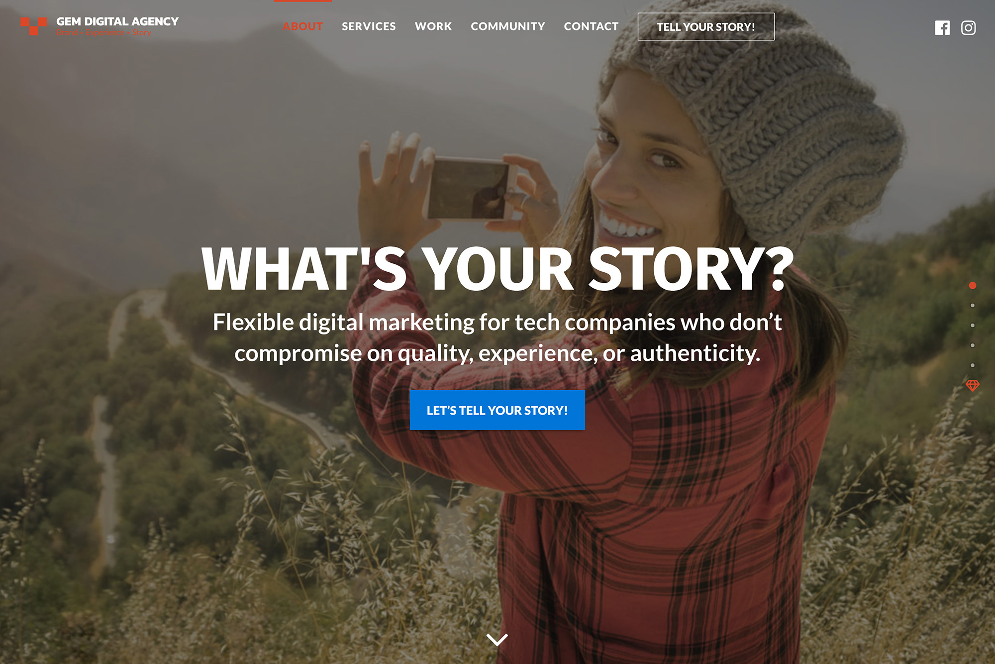Open the Community menu item
This screenshot has width=995, height=664.
508,26
